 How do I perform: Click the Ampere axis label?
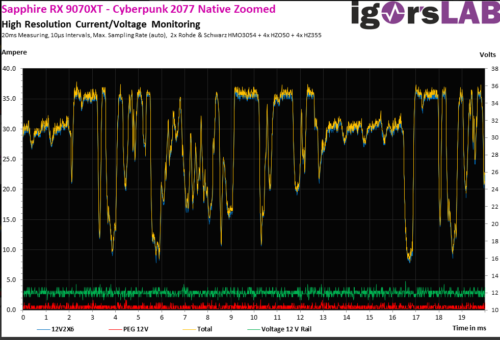point(14,52)
